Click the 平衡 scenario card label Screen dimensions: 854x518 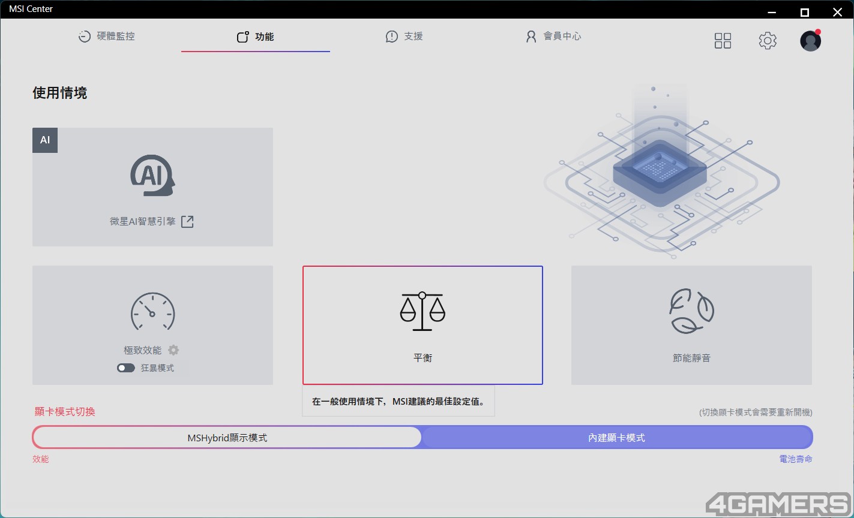pos(422,358)
